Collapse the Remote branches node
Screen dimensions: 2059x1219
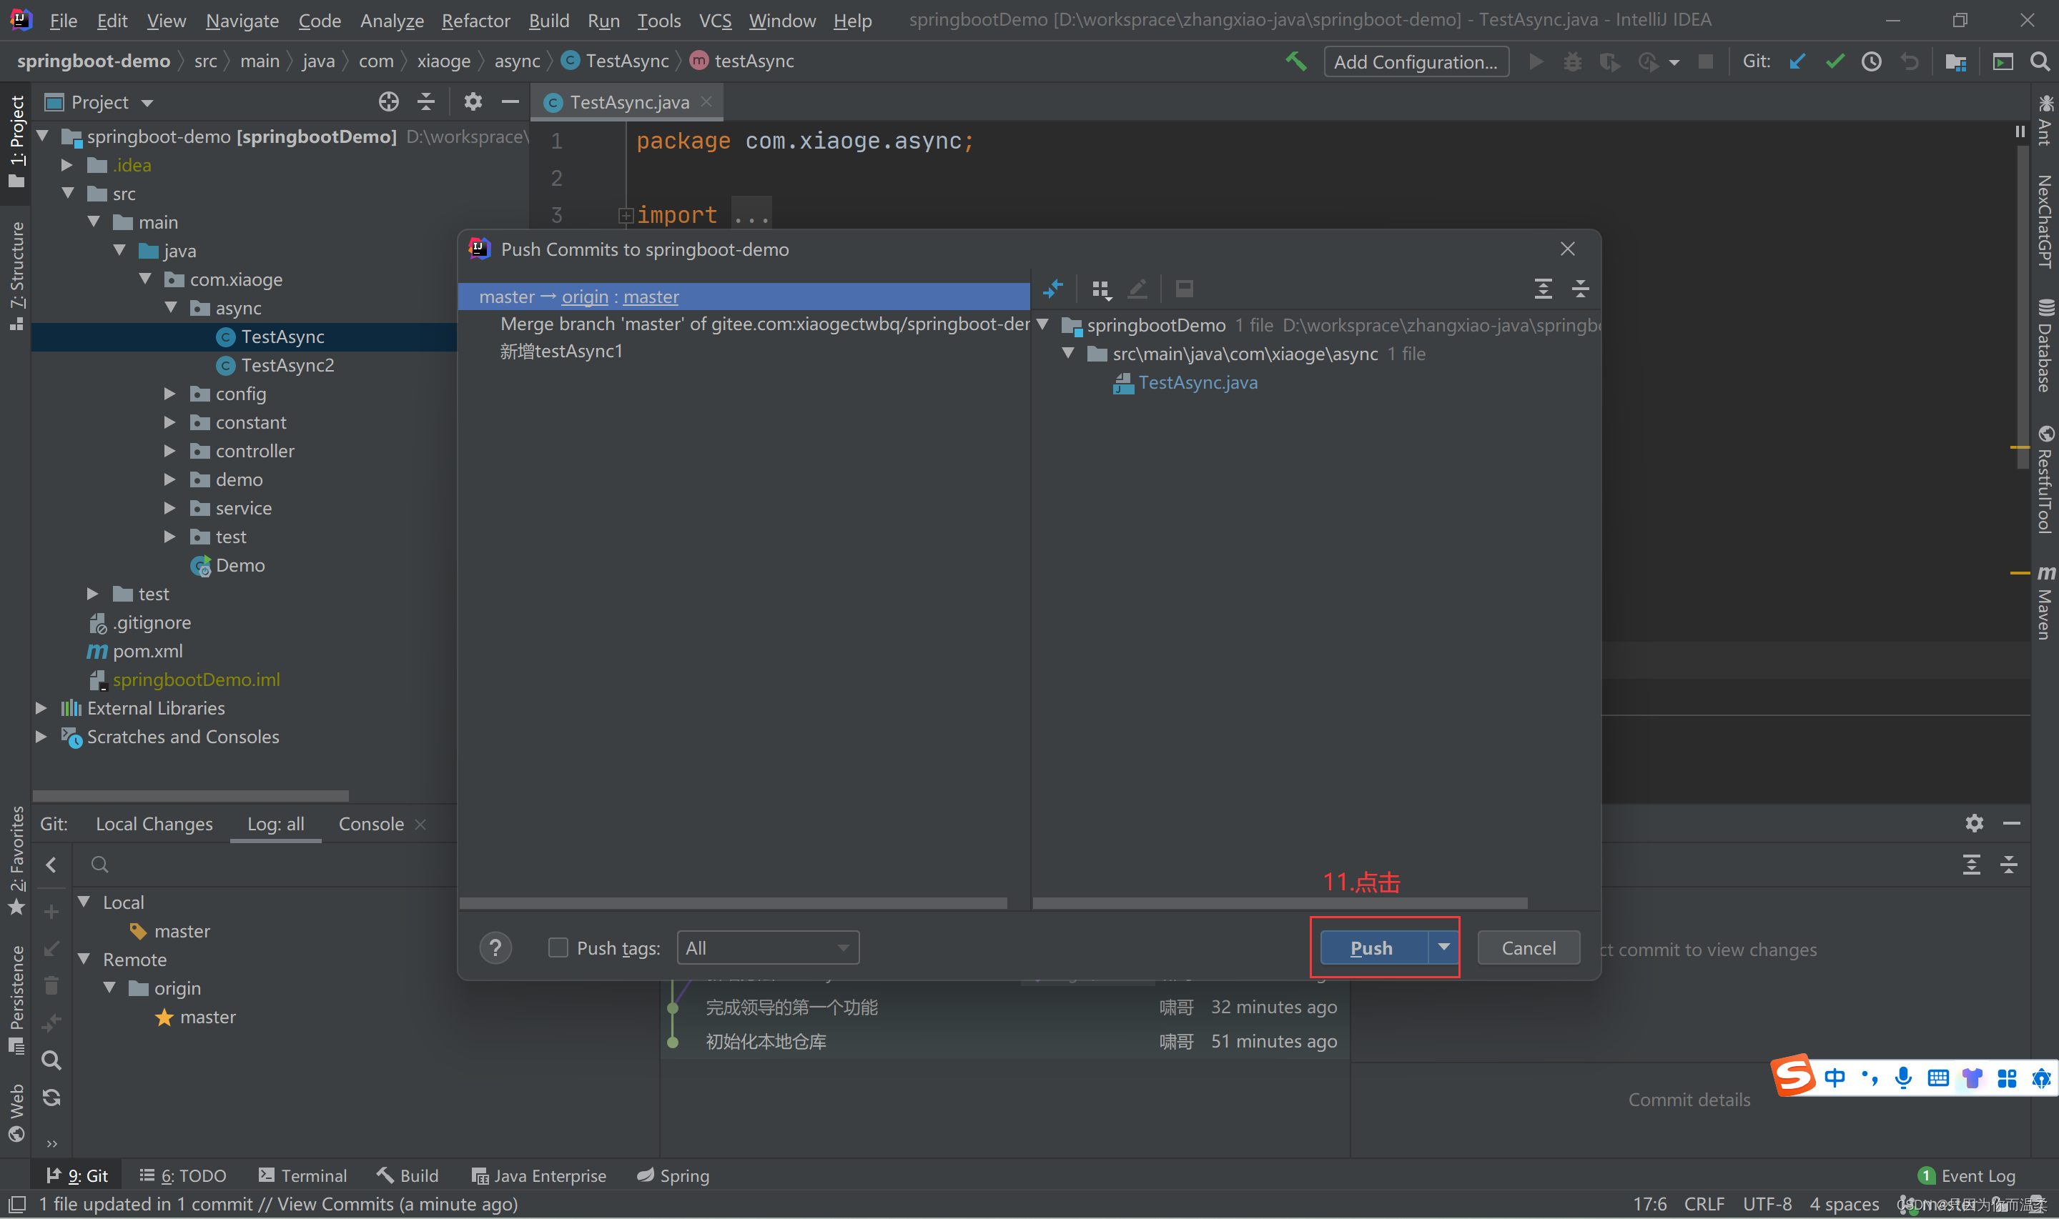point(84,960)
